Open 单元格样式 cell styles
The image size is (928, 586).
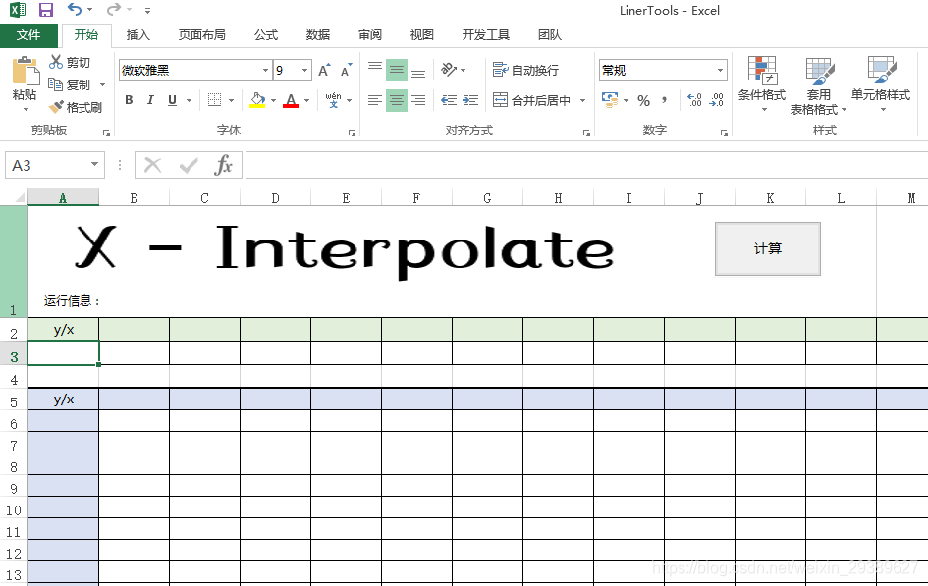click(881, 84)
